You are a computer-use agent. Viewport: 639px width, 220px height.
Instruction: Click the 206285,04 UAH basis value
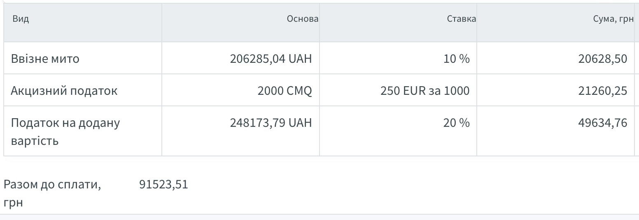point(271,59)
